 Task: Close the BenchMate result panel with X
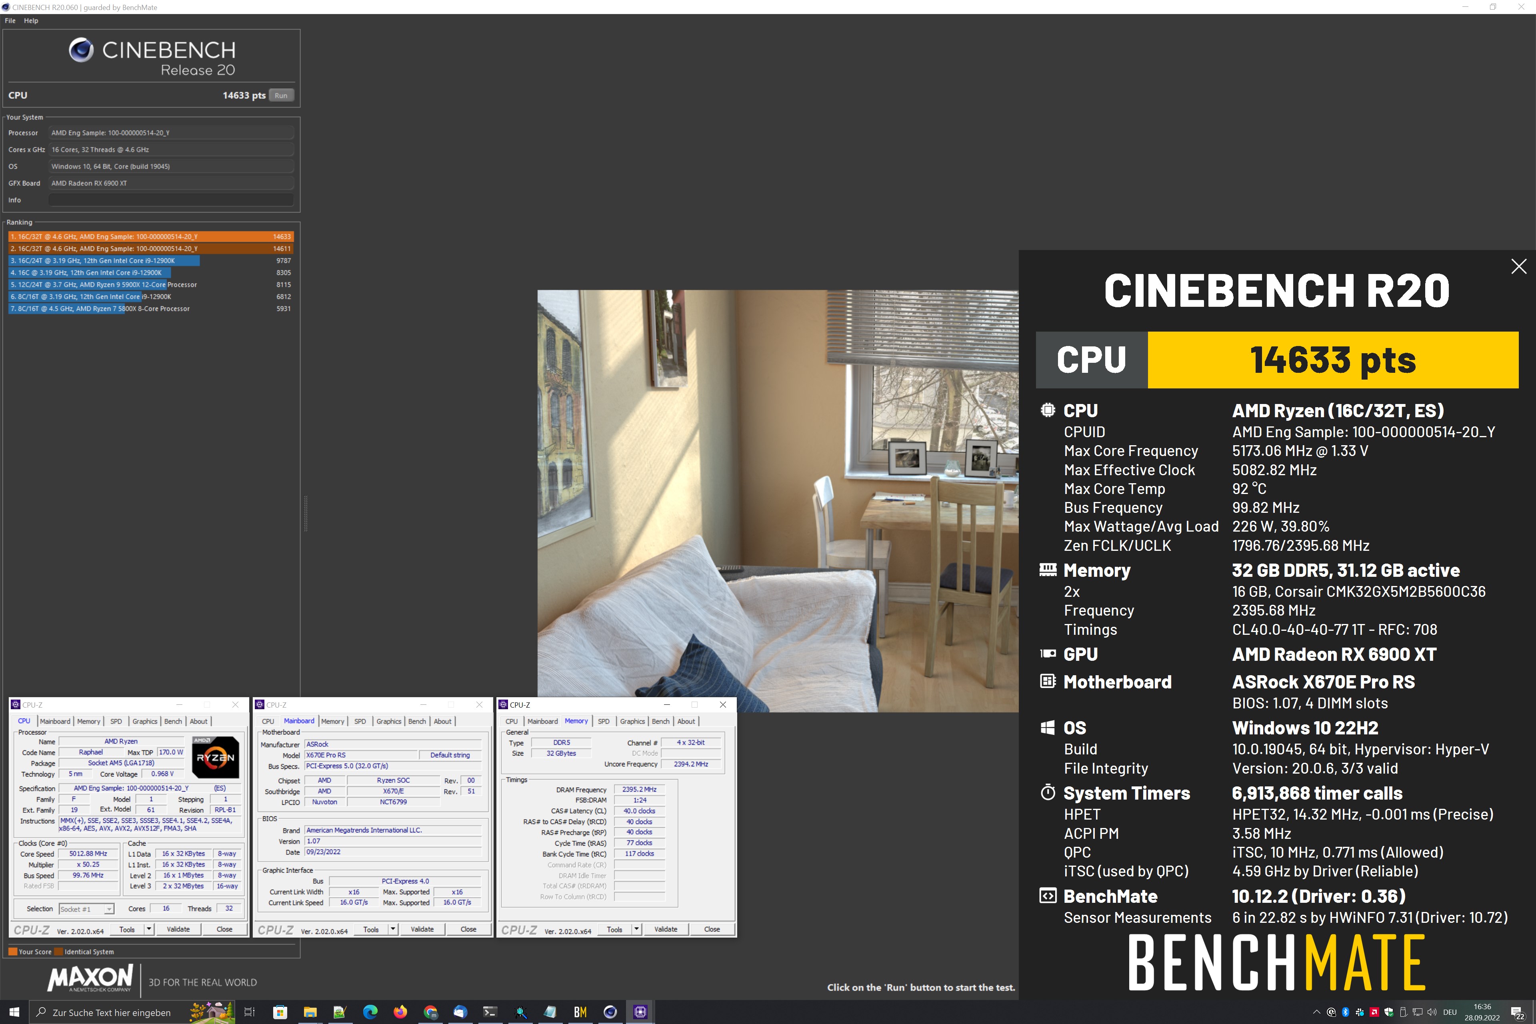[x=1518, y=266]
